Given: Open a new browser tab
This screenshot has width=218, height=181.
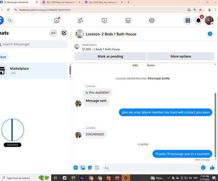Looking at the screenshot, I should point(128,2).
